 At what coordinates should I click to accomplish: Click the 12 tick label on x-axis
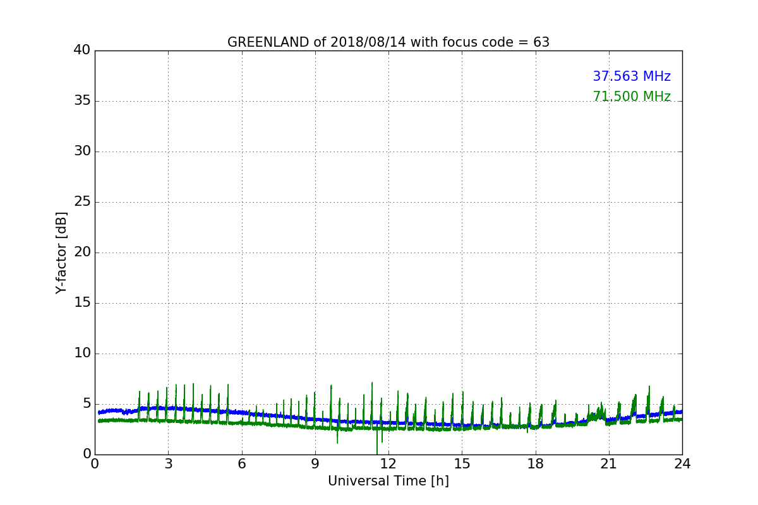(x=388, y=464)
